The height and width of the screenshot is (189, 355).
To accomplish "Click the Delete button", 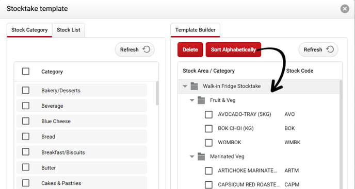I will 190,49.
